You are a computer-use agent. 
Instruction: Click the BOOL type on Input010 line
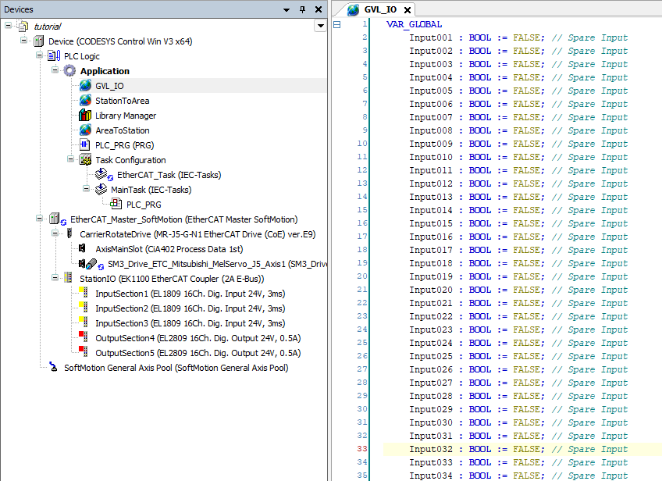coord(480,157)
